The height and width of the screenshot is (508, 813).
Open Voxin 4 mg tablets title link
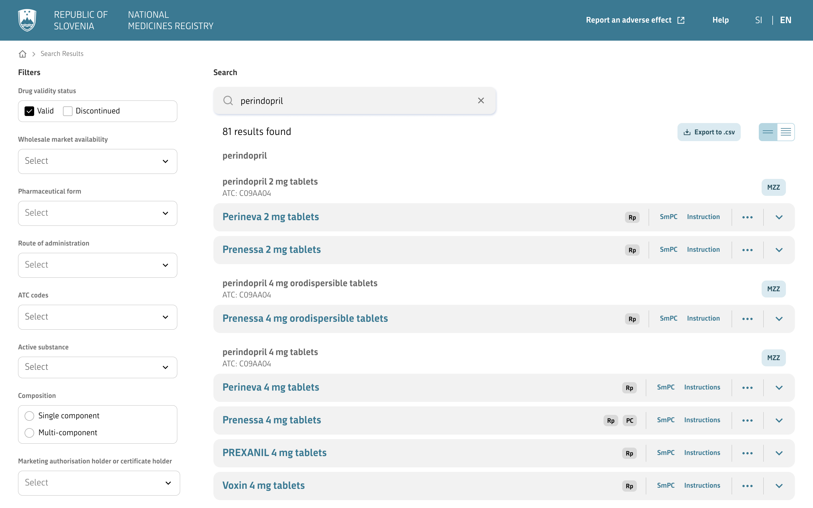[263, 485]
